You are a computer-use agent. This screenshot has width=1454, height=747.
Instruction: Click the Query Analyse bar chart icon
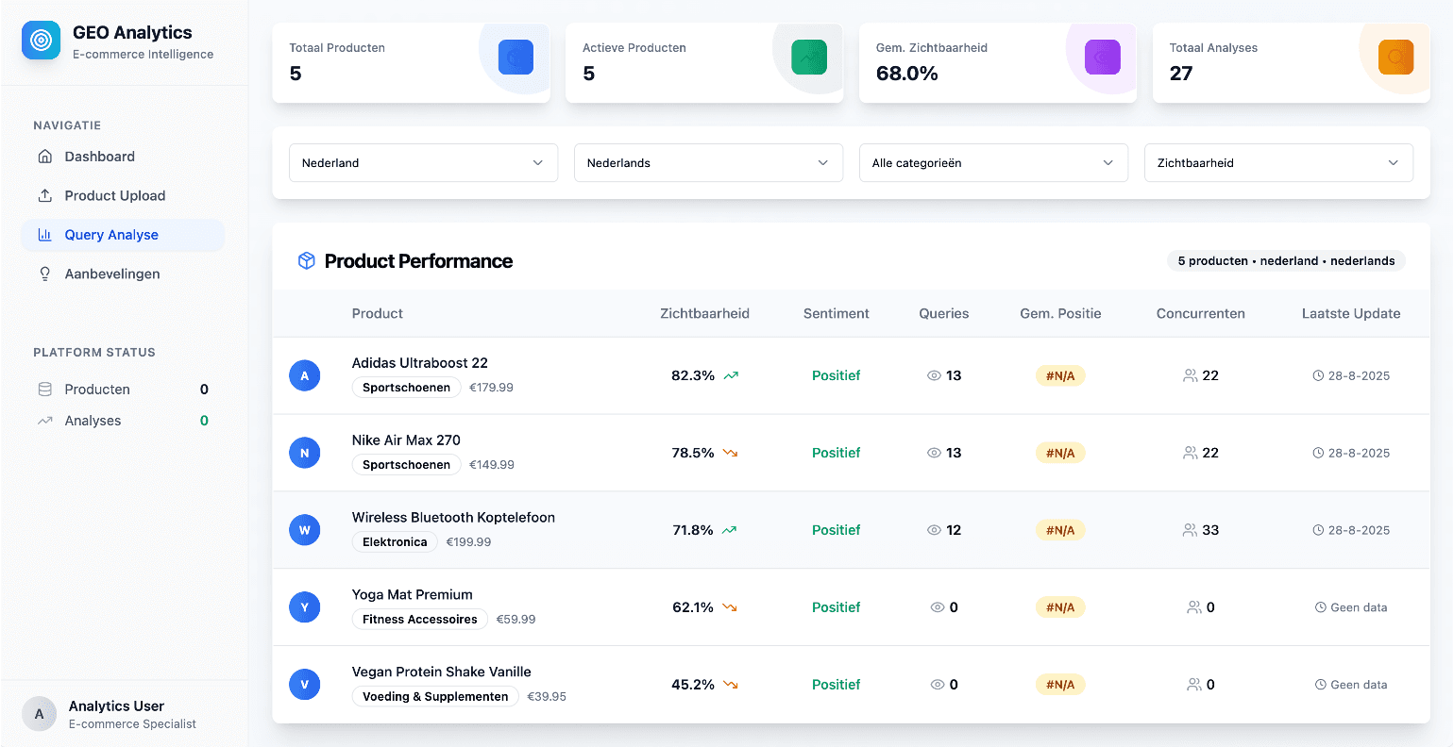tap(44, 235)
